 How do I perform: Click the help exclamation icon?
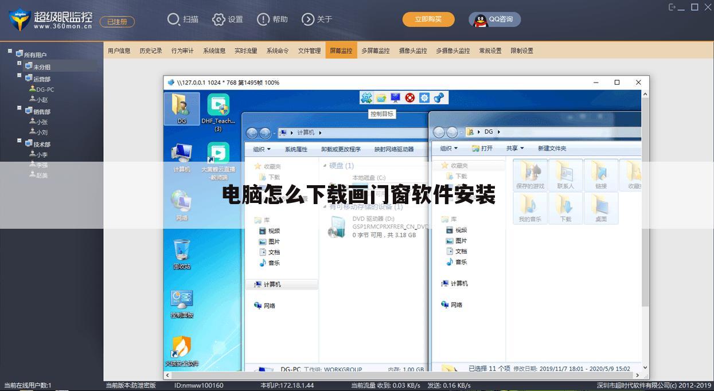pyautogui.click(x=263, y=19)
